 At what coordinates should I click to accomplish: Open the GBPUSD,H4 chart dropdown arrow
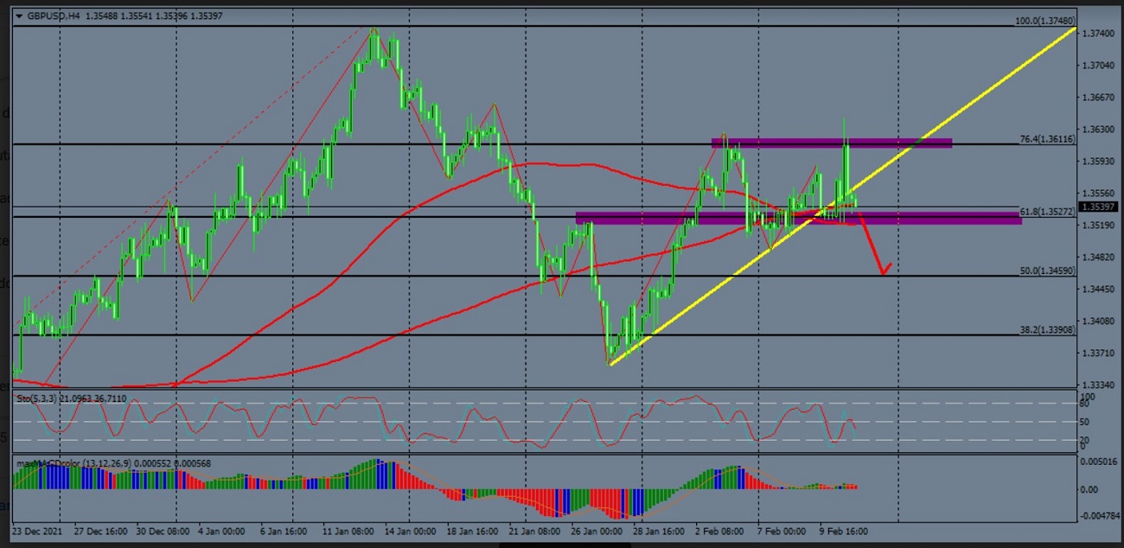pyautogui.click(x=19, y=16)
